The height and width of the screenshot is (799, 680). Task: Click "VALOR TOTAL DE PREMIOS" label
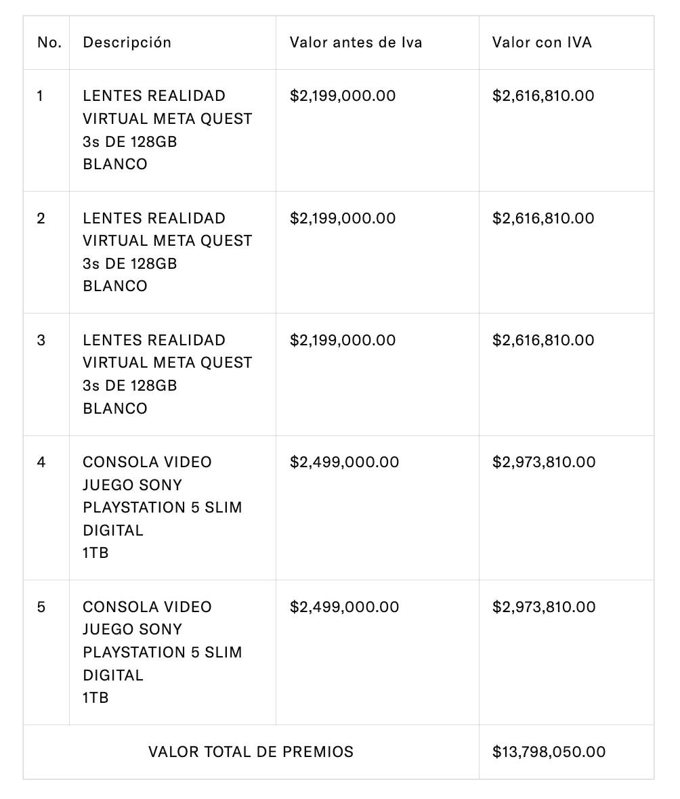[251, 752]
